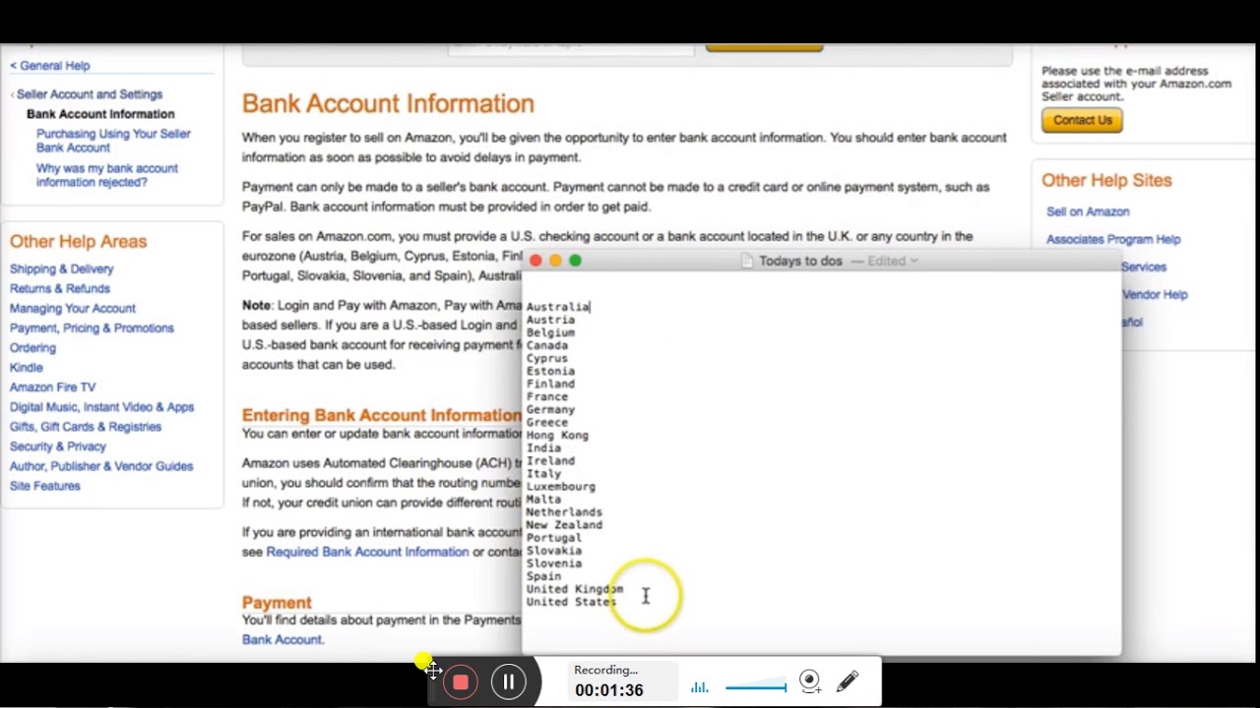This screenshot has width=1260, height=708.
Task: Open Required Bank Account Information link
Action: 367,552
